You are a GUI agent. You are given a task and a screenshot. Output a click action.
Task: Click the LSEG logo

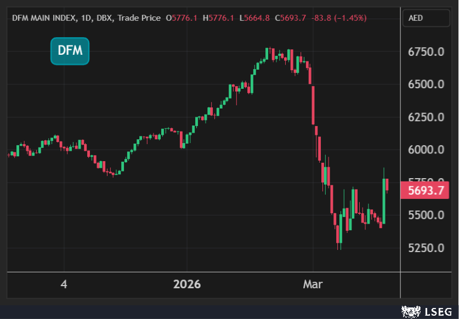(427, 312)
